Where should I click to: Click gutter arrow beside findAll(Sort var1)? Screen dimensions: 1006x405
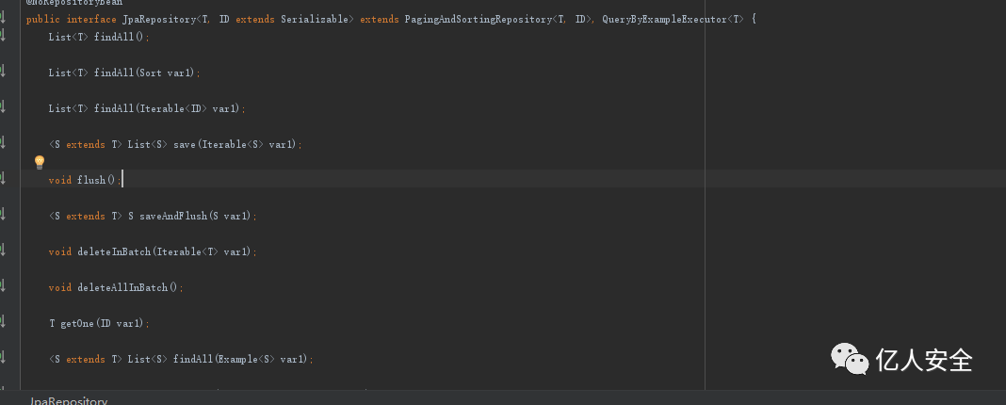pos(3,72)
